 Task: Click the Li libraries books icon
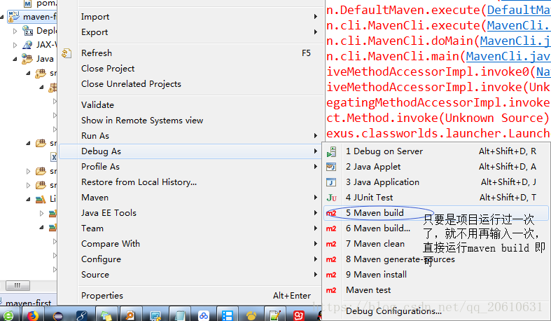pos(41,199)
